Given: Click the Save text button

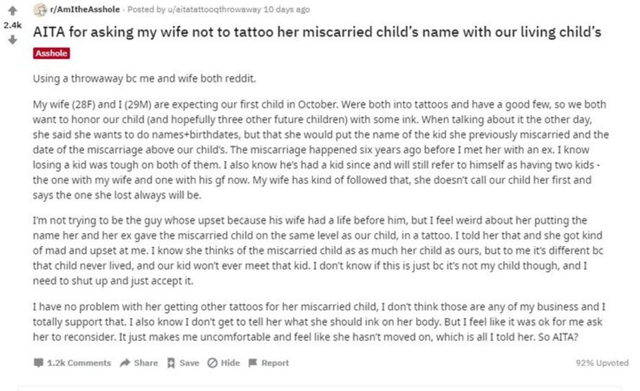Looking at the screenshot, I should [x=189, y=363].
